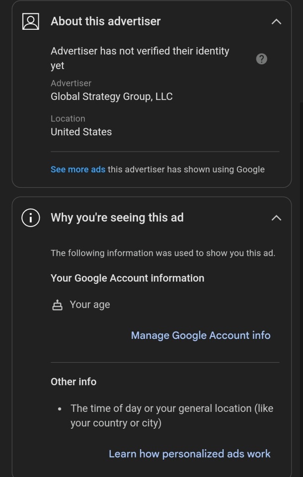Open Learn how personalized ads work

click(x=190, y=454)
